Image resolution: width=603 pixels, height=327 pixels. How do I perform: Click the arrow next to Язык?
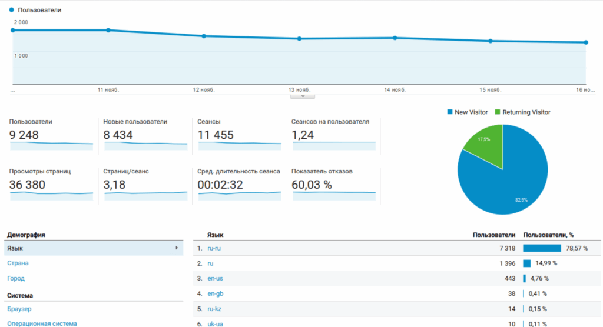pos(176,248)
